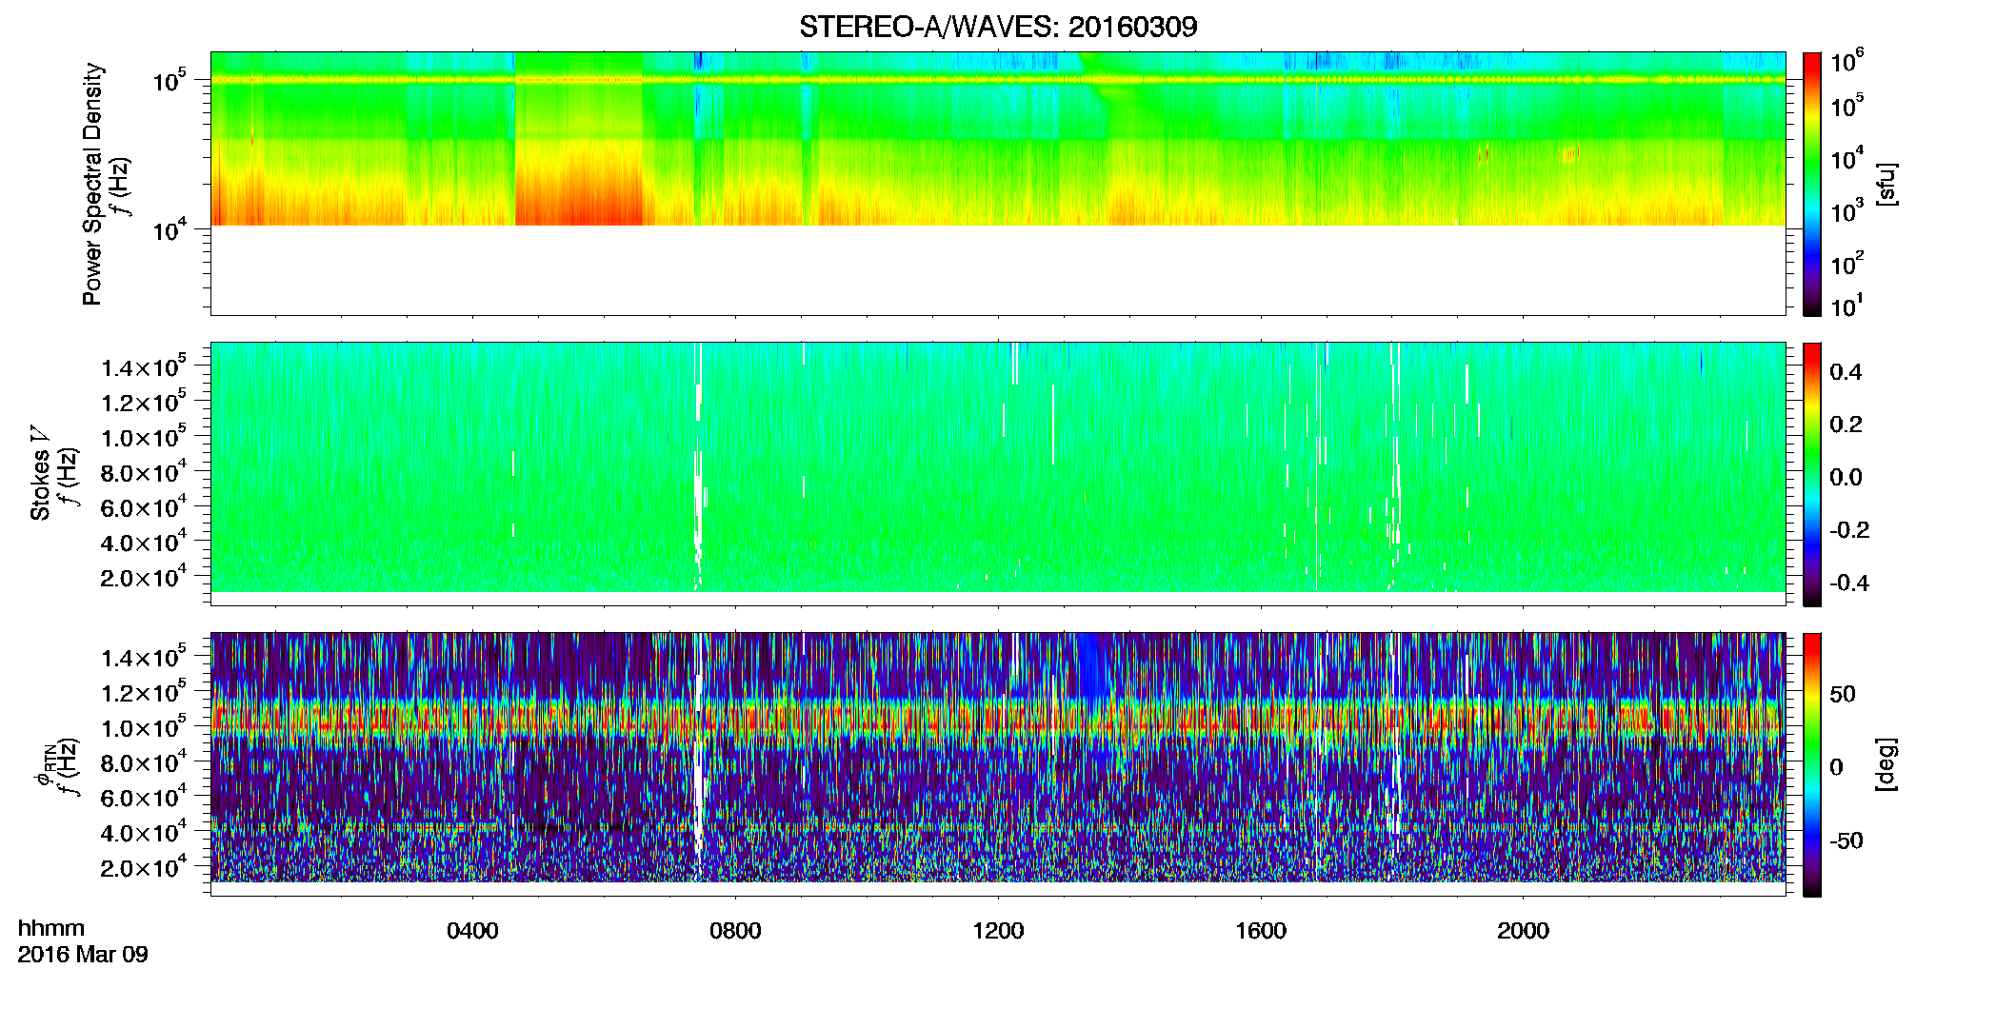Click the φRTN axis label of the bottom panel
Viewport: 1996px width, 1028px height.
point(43,766)
